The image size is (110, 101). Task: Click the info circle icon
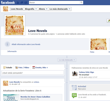[x=7, y=44]
